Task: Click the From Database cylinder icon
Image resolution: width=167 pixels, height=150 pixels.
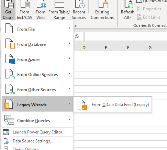Action: coord(10,44)
